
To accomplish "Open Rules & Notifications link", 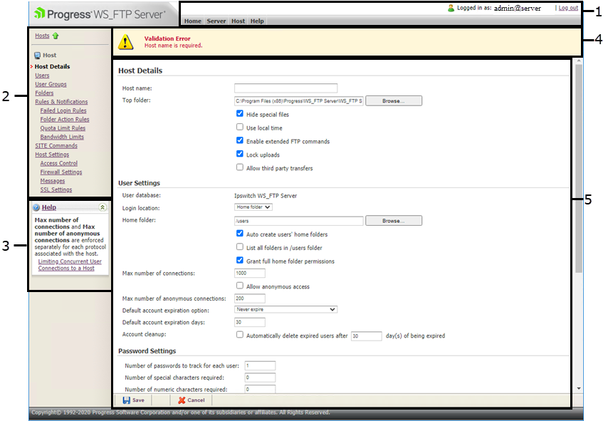I will click(x=61, y=102).
